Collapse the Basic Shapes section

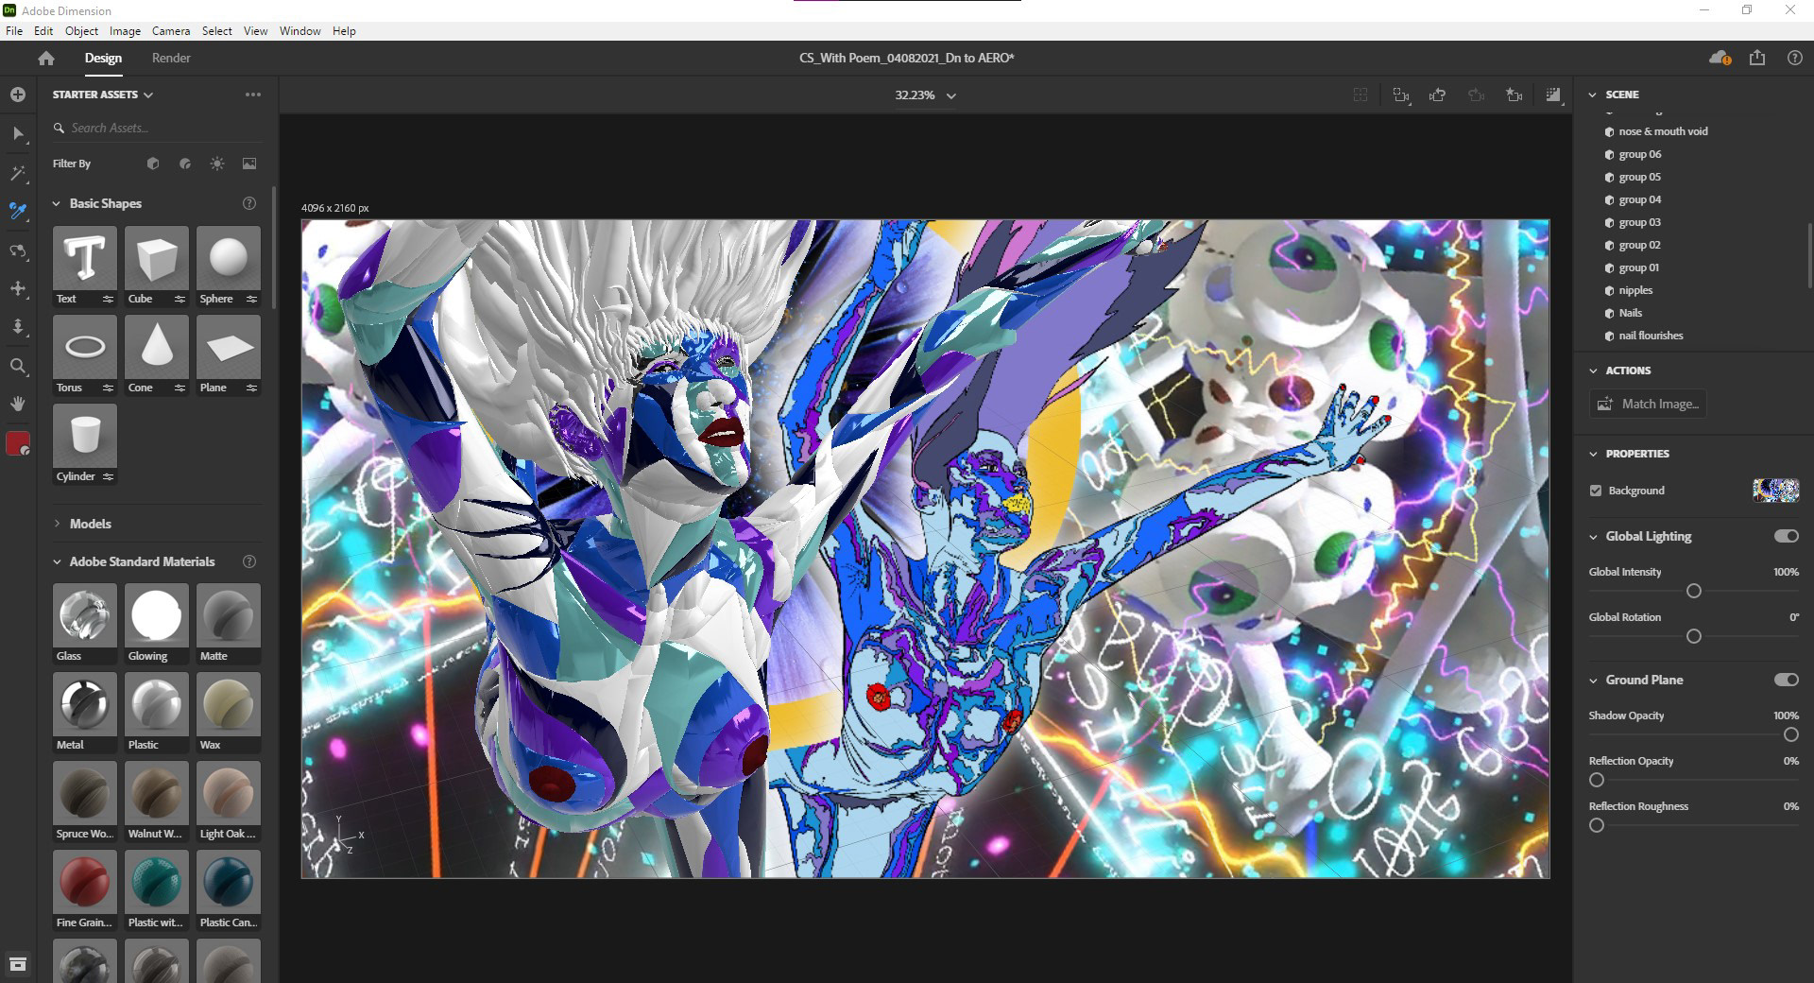tap(57, 203)
